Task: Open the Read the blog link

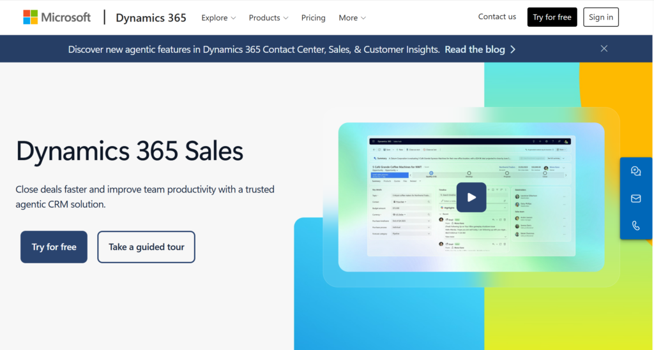Action: (480, 50)
